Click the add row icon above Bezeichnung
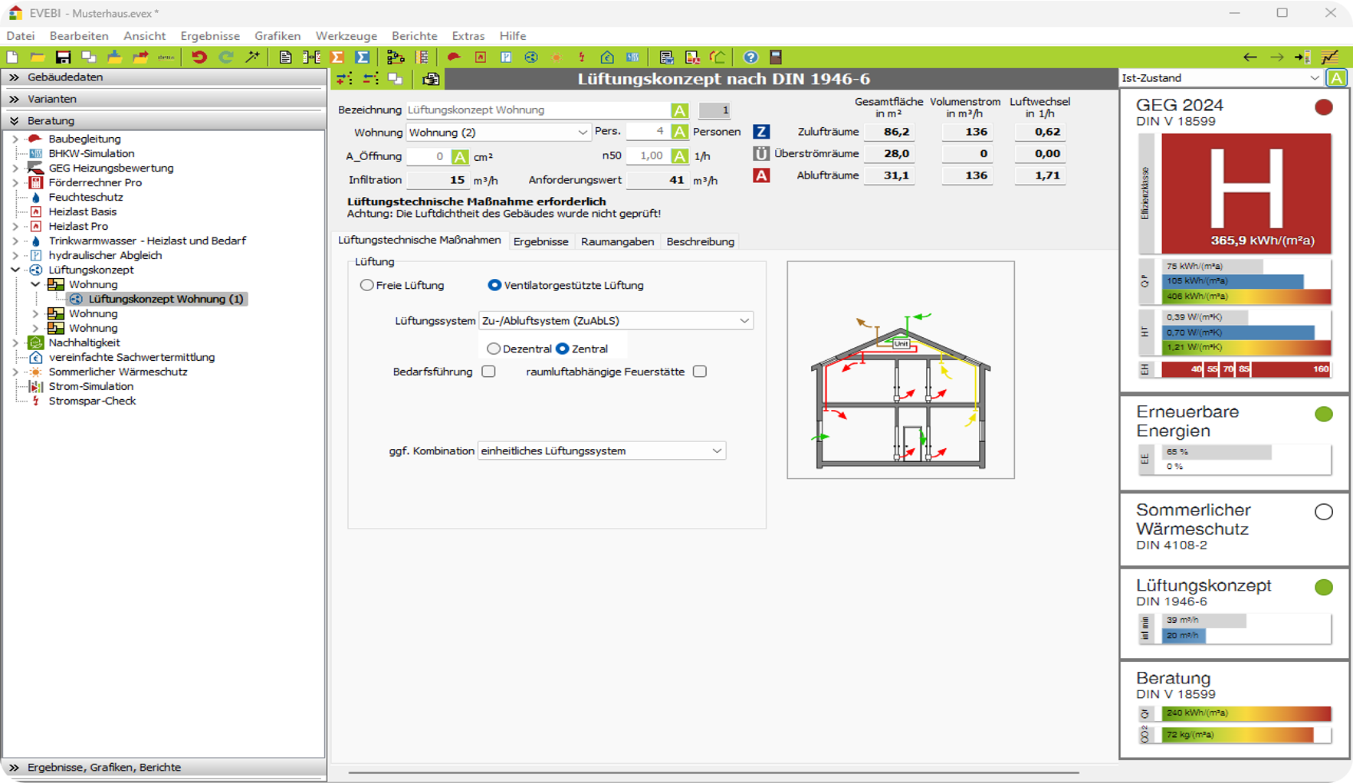Image resolution: width=1353 pixels, height=783 pixels. (x=344, y=79)
